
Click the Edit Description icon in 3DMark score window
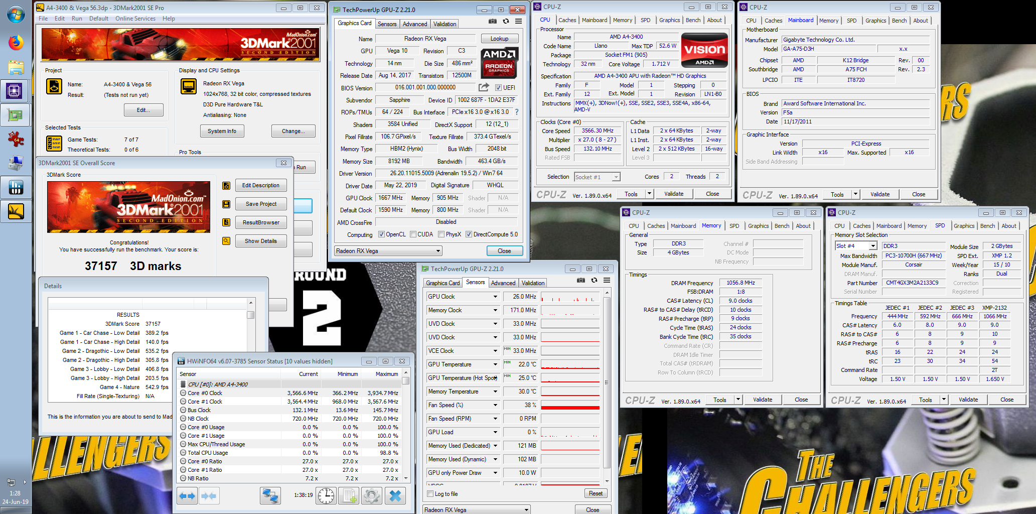point(226,186)
